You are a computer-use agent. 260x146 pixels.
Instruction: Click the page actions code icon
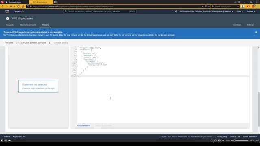(223, 140)
